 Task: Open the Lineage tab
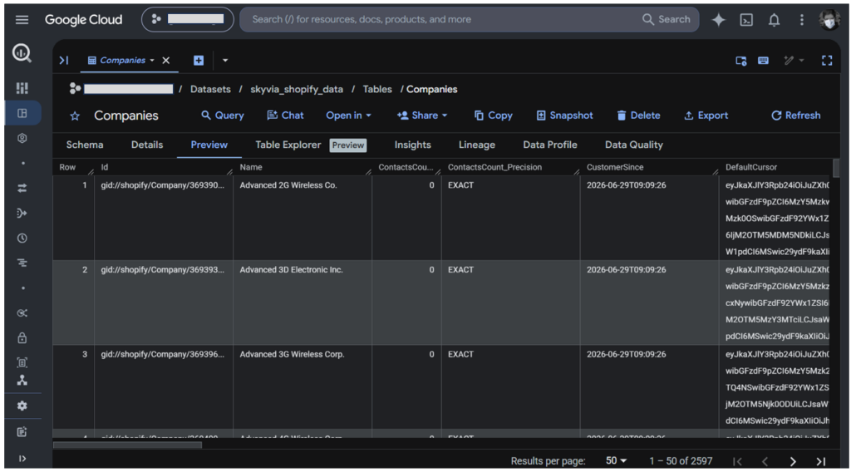pos(476,145)
